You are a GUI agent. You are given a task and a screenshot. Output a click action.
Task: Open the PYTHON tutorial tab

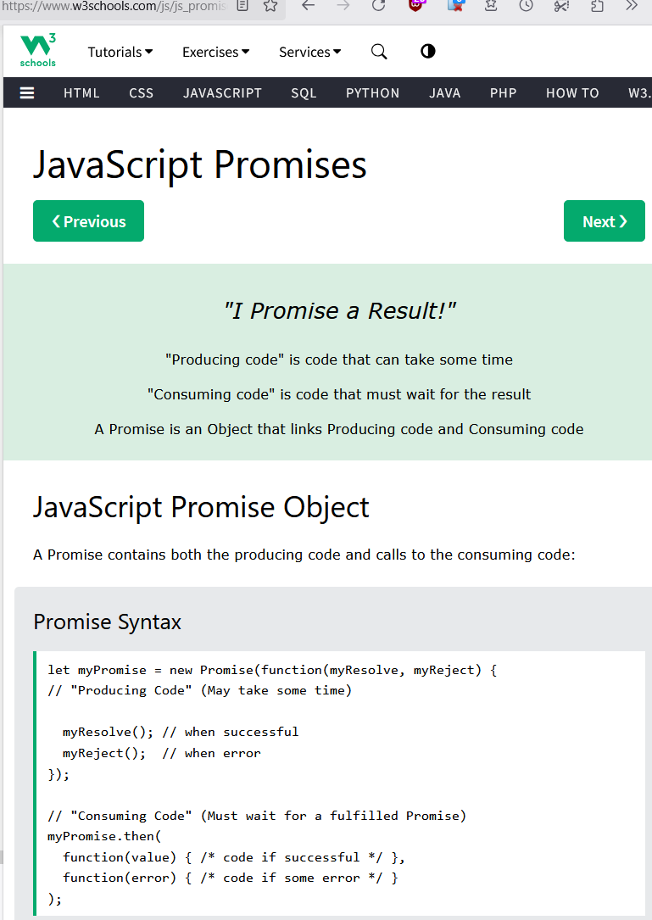373,92
